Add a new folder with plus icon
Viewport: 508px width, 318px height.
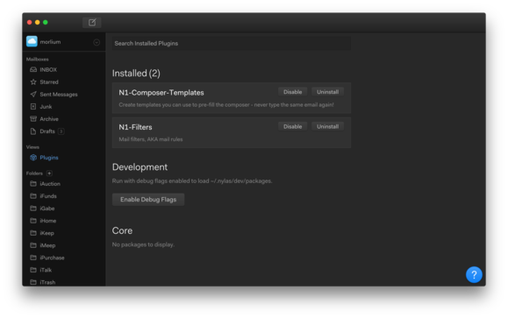(x=49, y=173)
